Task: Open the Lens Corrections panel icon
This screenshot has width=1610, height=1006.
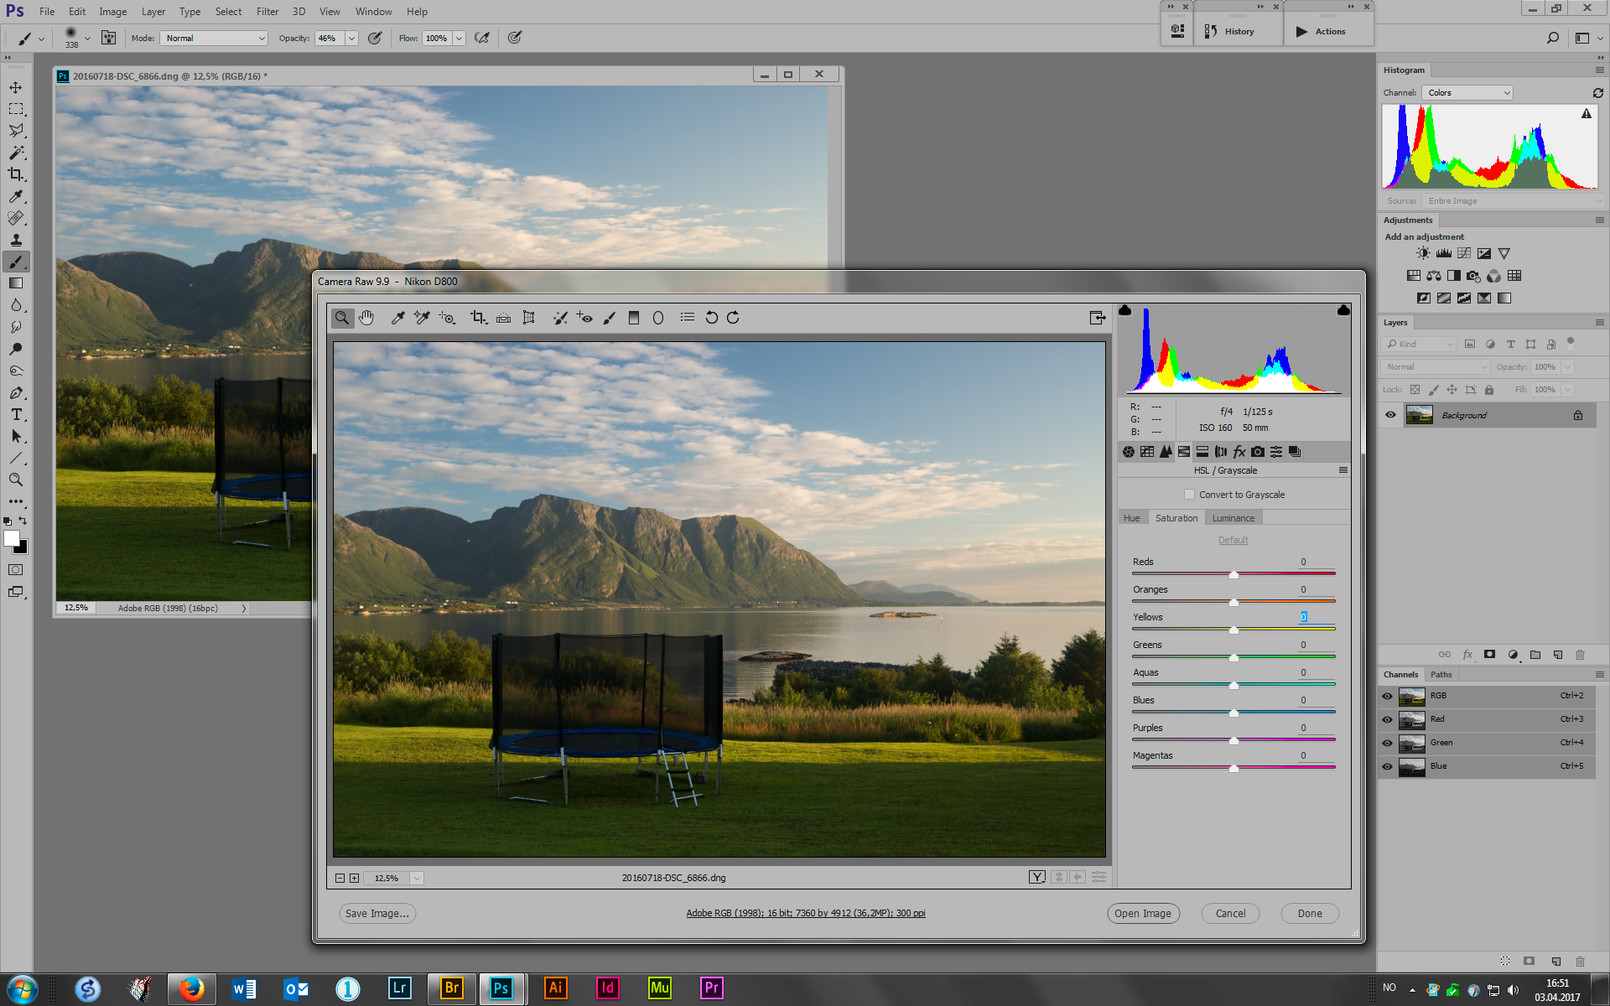Action: click(x=1221, y=452)
